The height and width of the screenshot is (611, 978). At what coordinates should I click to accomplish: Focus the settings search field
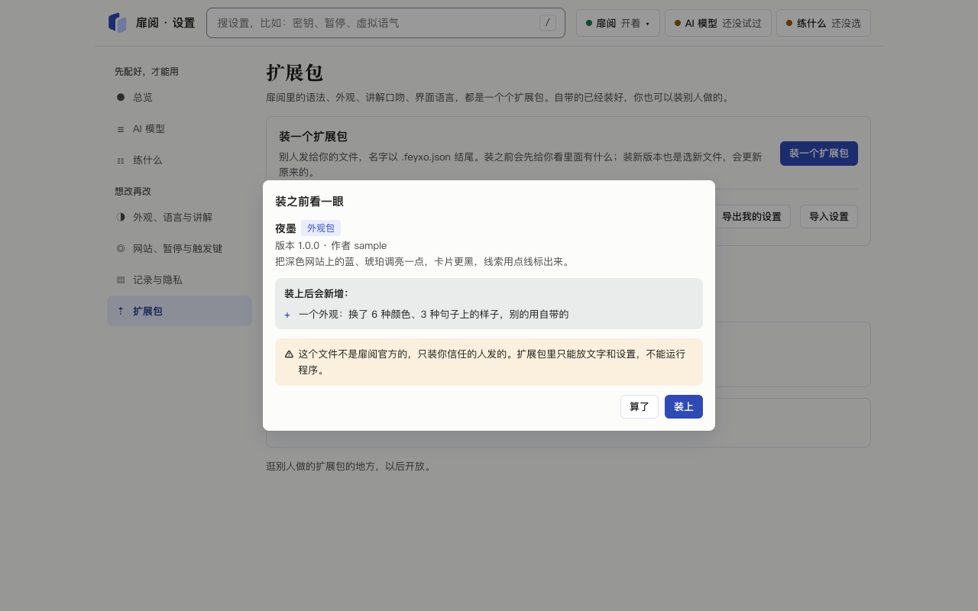pos(386,23)
